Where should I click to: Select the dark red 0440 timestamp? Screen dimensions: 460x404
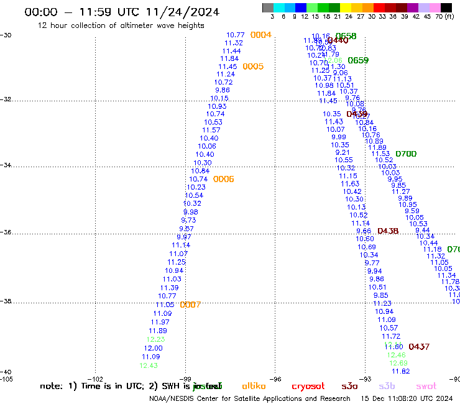pos(338,40)
